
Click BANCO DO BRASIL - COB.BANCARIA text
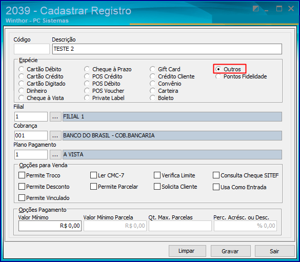(109, 135)
